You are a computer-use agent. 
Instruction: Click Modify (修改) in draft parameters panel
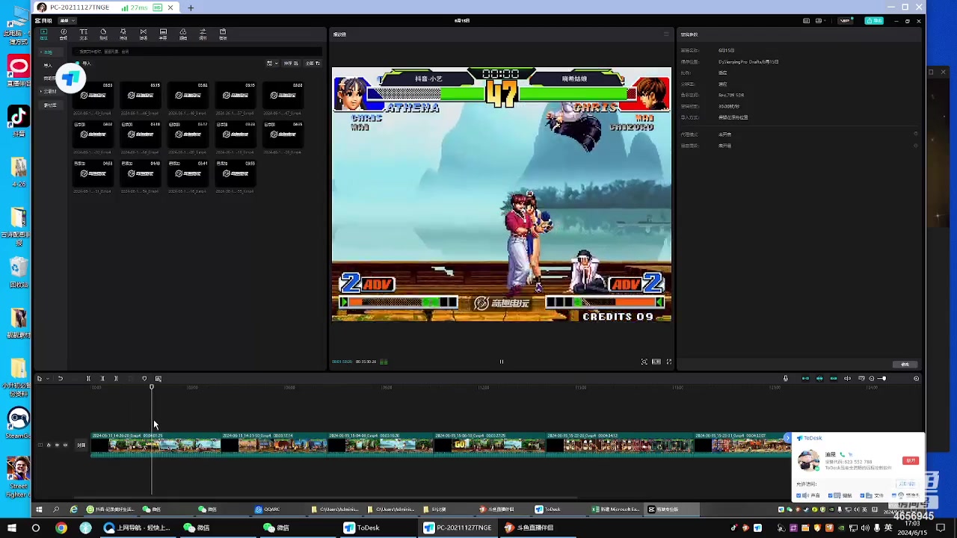905,365
